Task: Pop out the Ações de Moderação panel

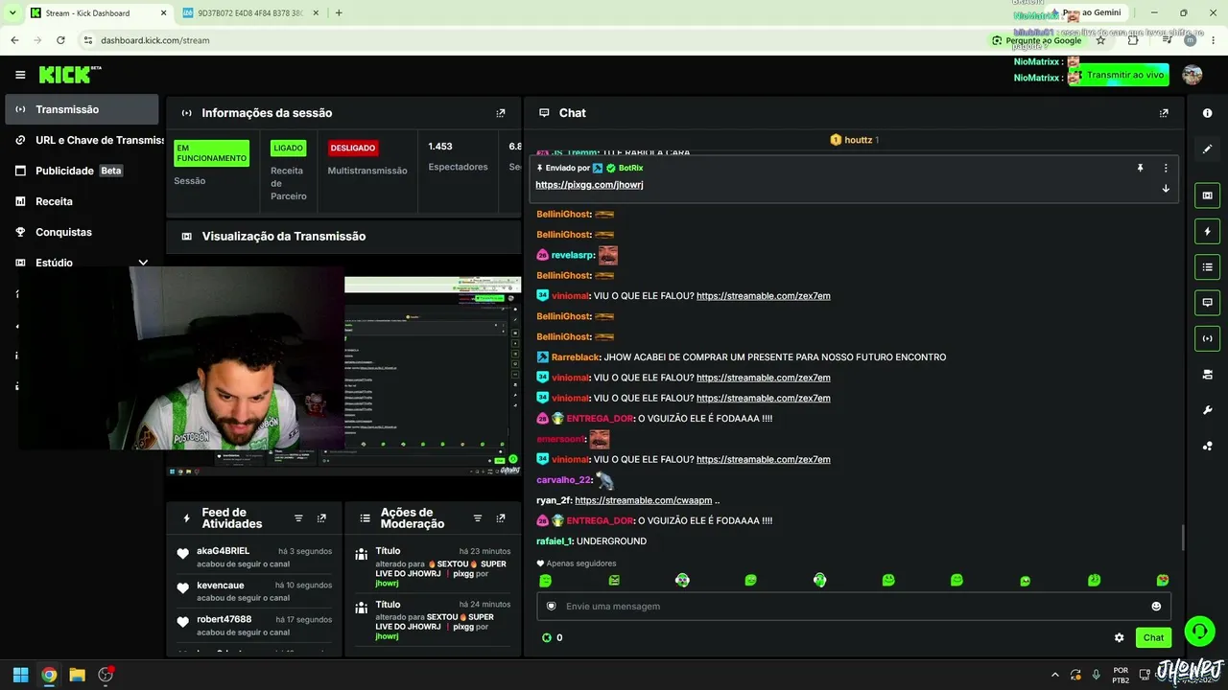Action: coord(501,518)
